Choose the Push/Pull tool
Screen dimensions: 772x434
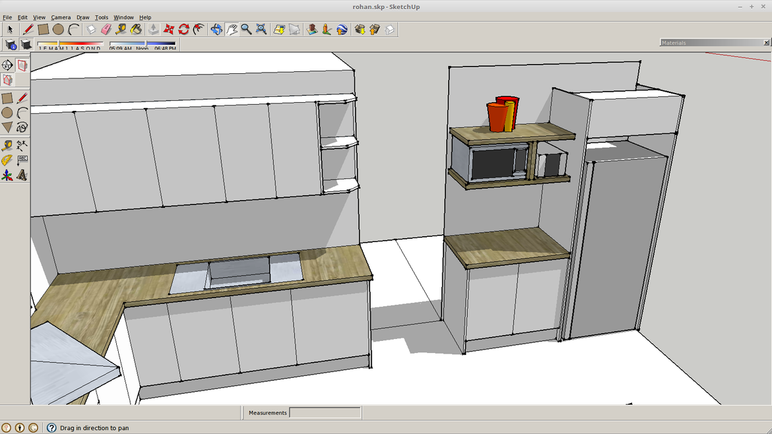pyautogui.click(x=153, y=30)
